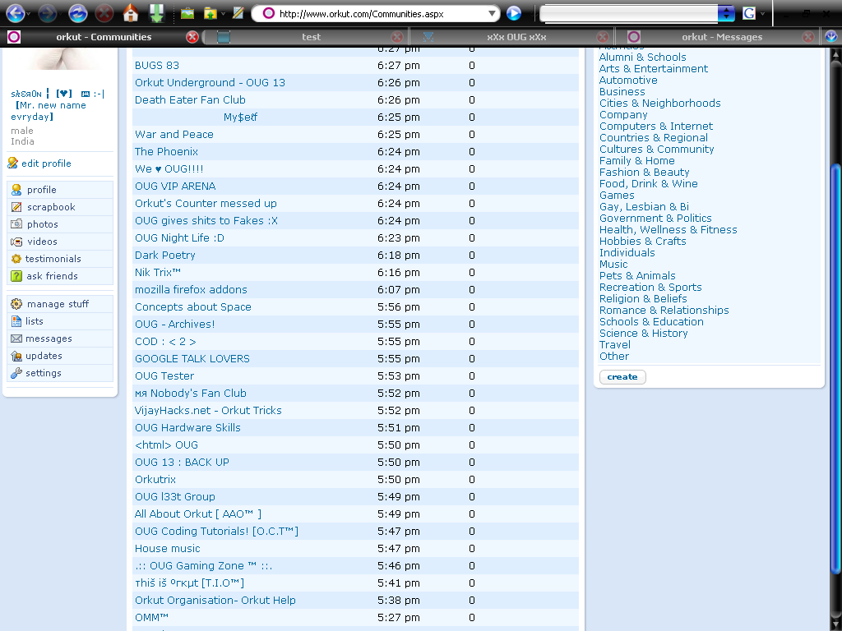Click the lists icon in sidebar
The image size is (842, 631).
tap(16, 321)
